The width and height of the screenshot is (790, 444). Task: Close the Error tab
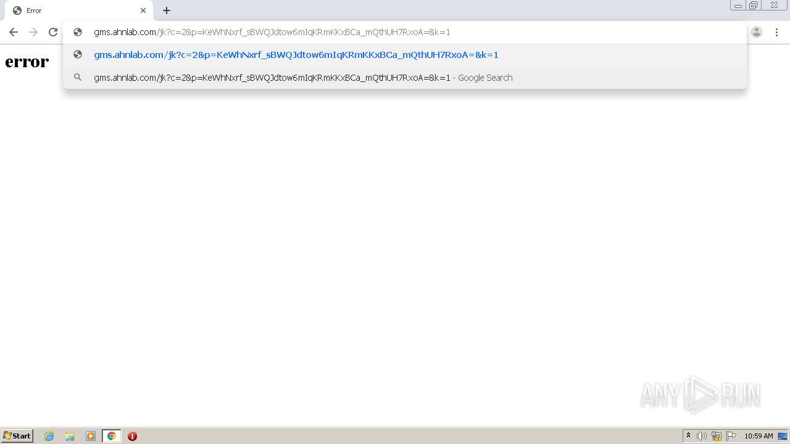143,10
